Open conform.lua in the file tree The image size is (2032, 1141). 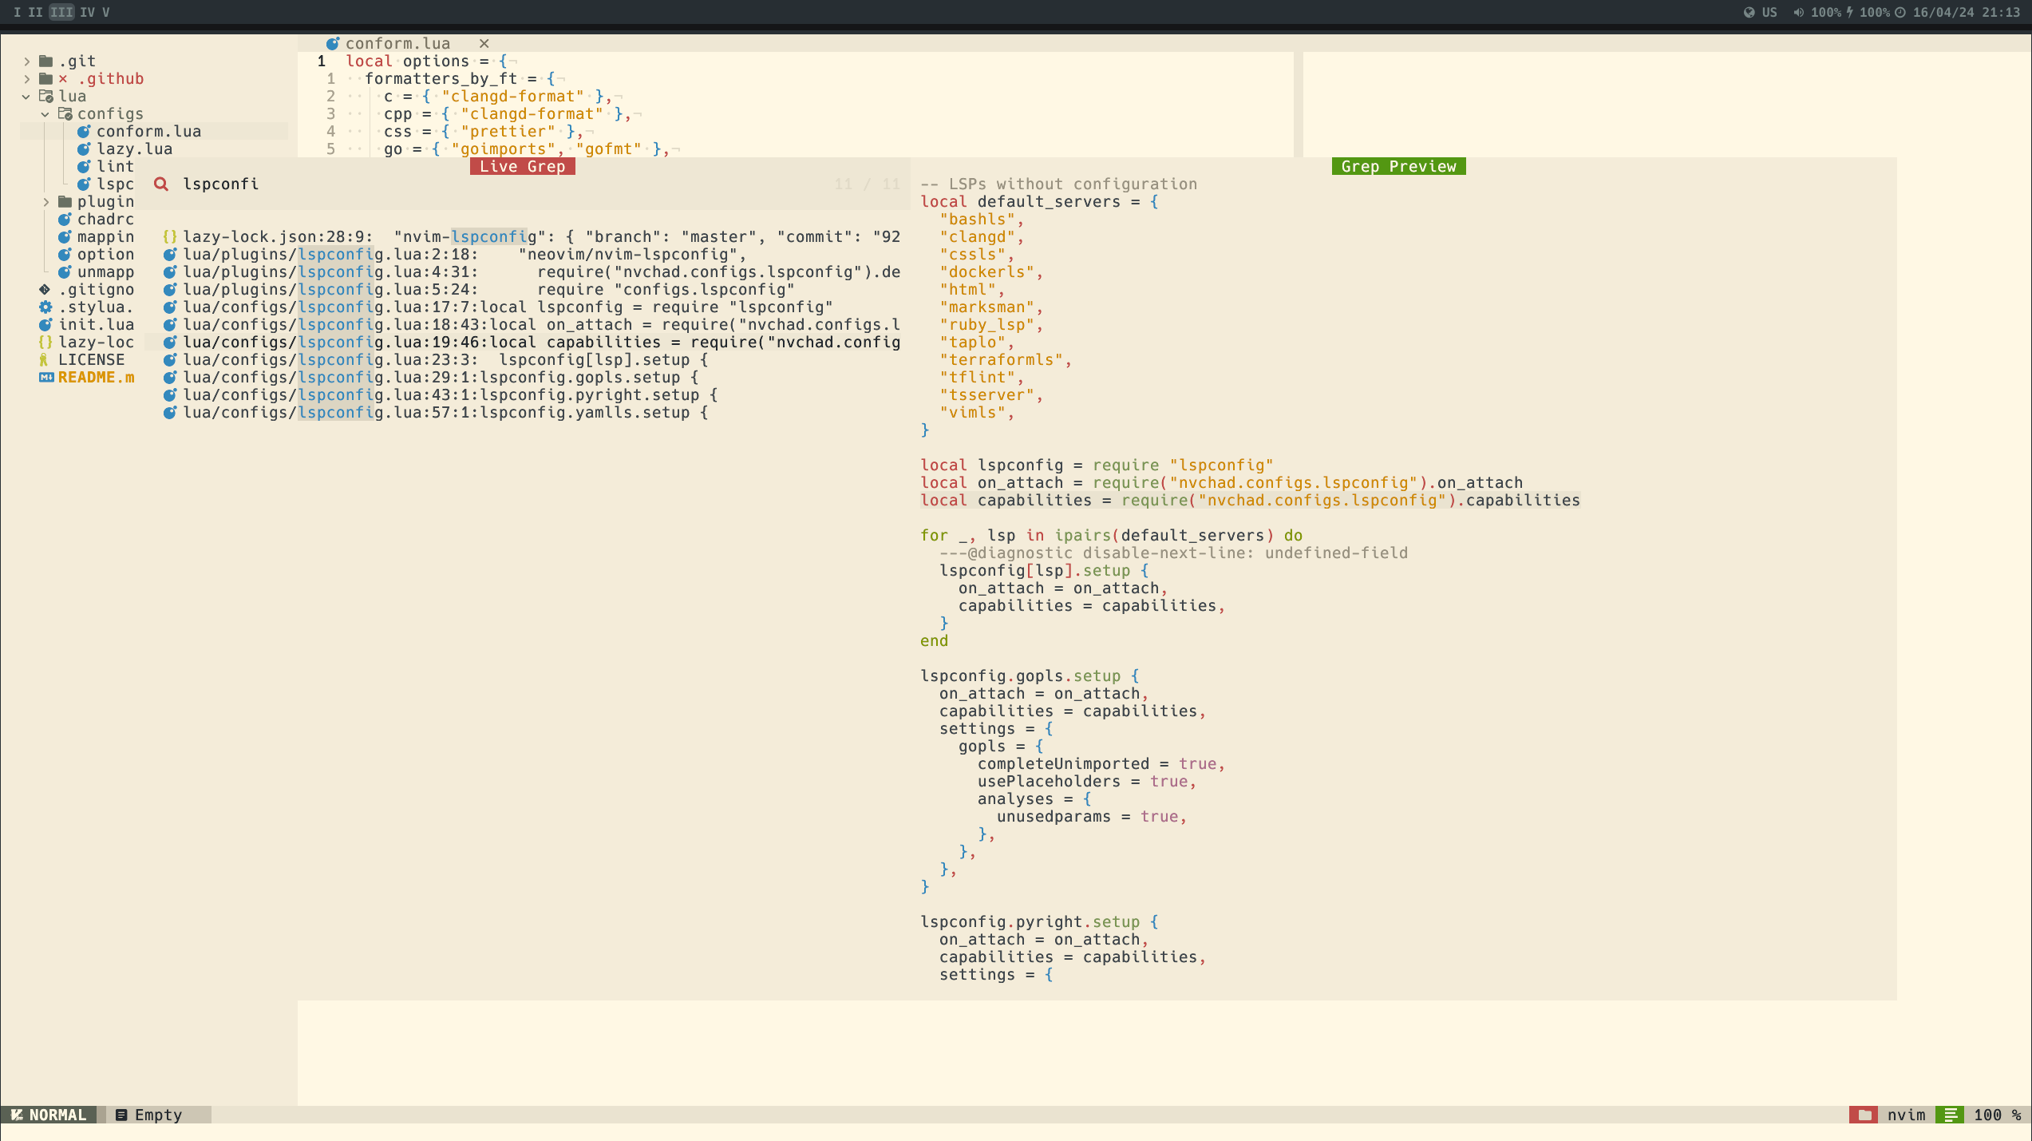(148, 132)
